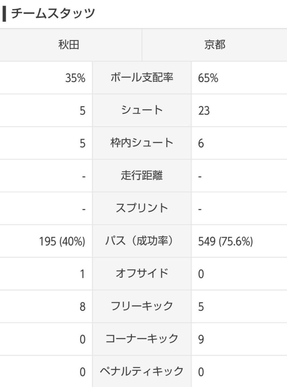Select Kyoto's 9 corner kicks value
The height and width of the screenshot is (387, 287).
[x=201, y=339]
